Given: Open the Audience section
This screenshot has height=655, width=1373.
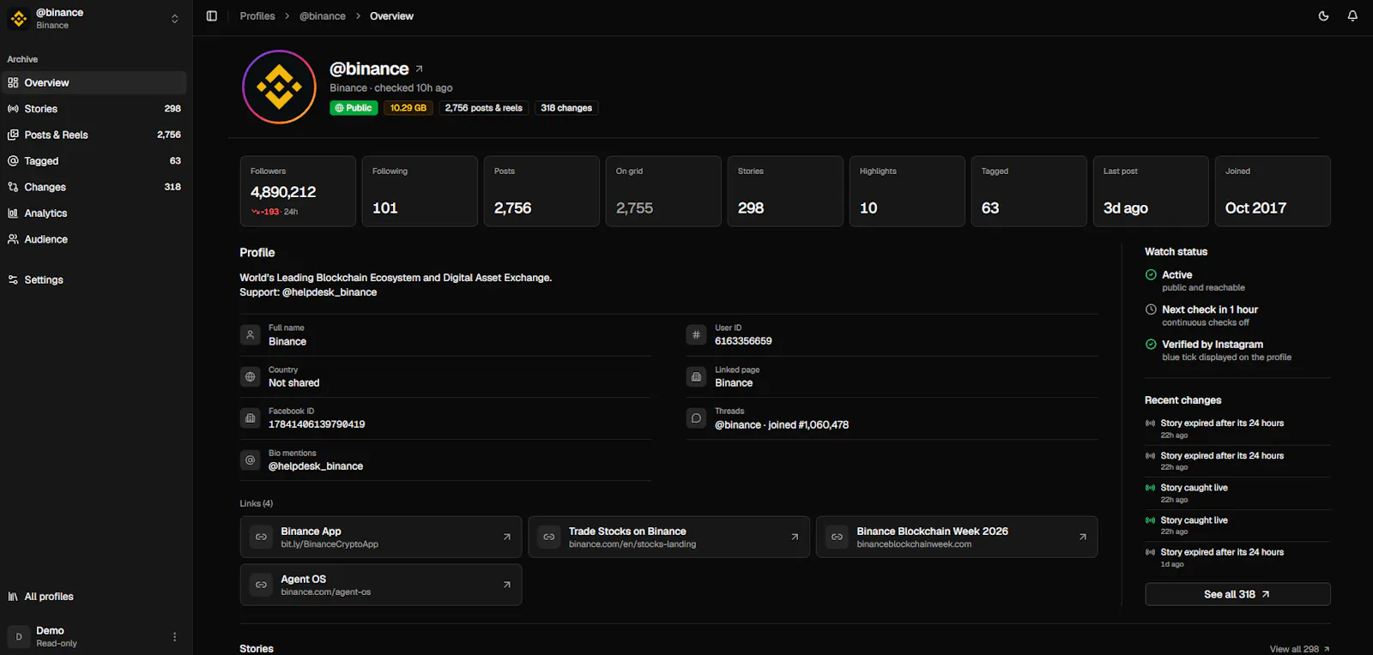Looking at the screenshot, I should (94, 239).
